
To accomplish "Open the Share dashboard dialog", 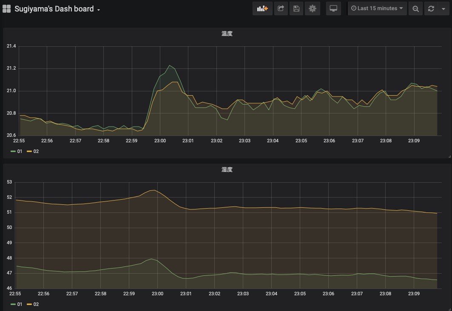I will coord(281,8).
